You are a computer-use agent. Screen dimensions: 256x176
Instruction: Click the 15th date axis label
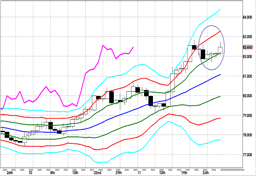coord(75,173)
